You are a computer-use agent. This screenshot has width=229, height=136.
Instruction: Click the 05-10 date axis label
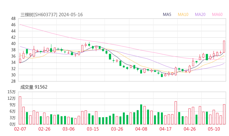pyautogui.click(x=214, y=129)
